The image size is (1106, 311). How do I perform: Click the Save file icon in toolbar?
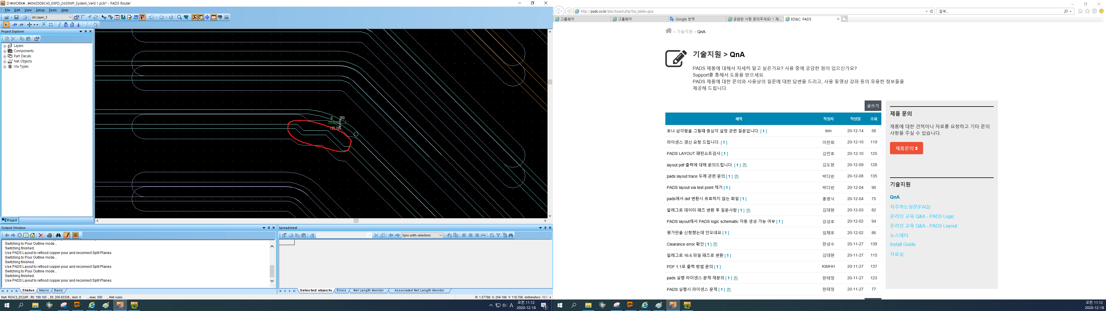(16, 17)
